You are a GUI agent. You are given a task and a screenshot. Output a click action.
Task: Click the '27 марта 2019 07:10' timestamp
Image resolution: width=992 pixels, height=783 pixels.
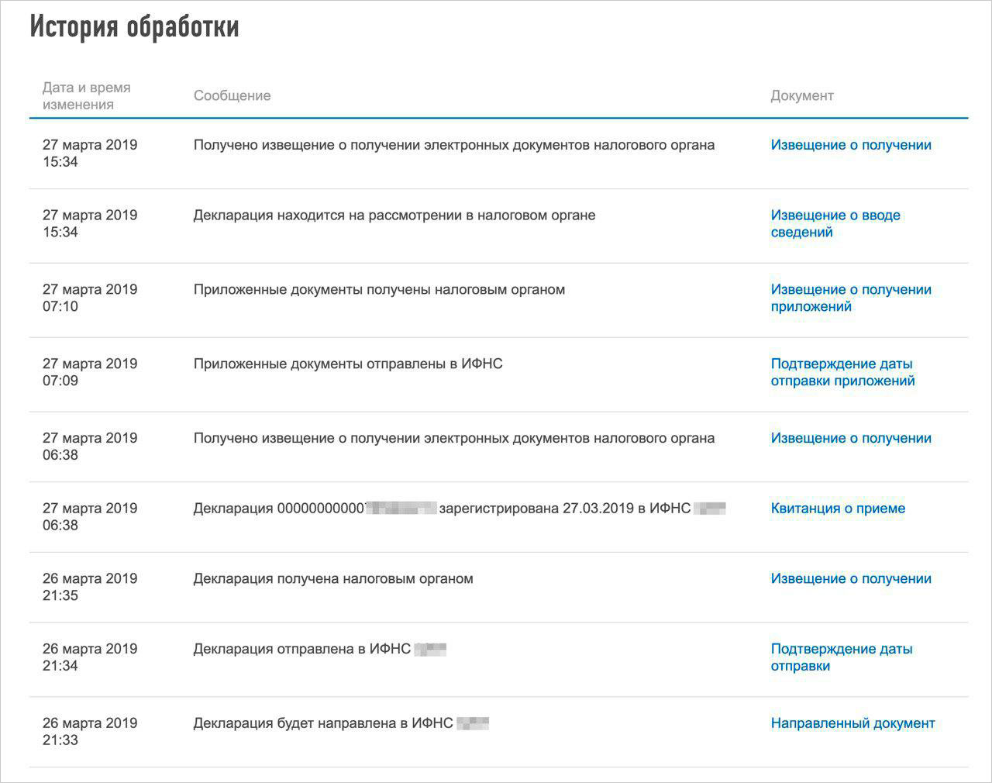[x=89, y=298]
